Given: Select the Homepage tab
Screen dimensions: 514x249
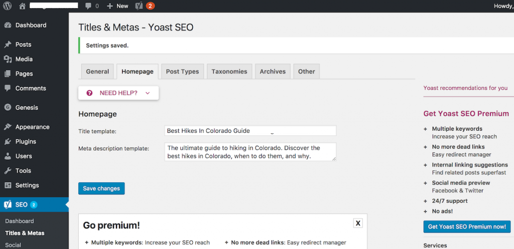Looking at the screenshot, I should 138,71.
